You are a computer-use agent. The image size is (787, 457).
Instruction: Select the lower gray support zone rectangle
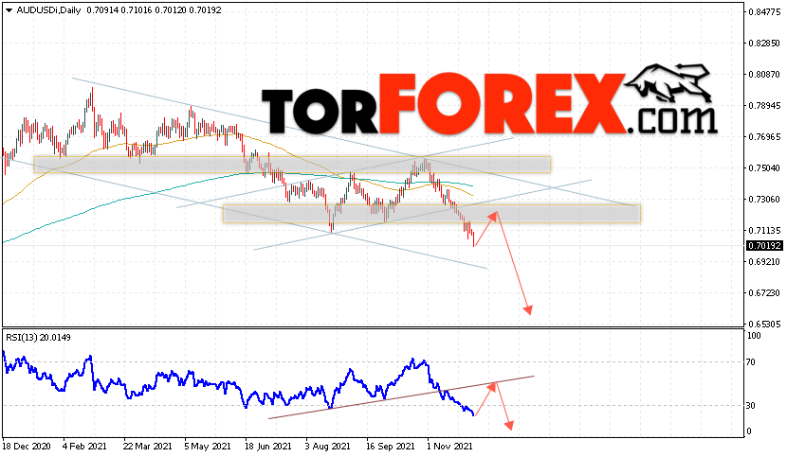pos(431,214)
